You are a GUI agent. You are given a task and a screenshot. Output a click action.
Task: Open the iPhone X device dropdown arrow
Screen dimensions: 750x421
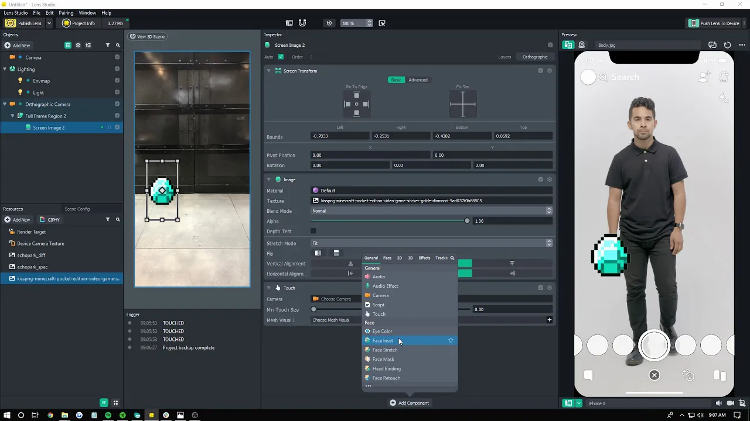point(579,403)
